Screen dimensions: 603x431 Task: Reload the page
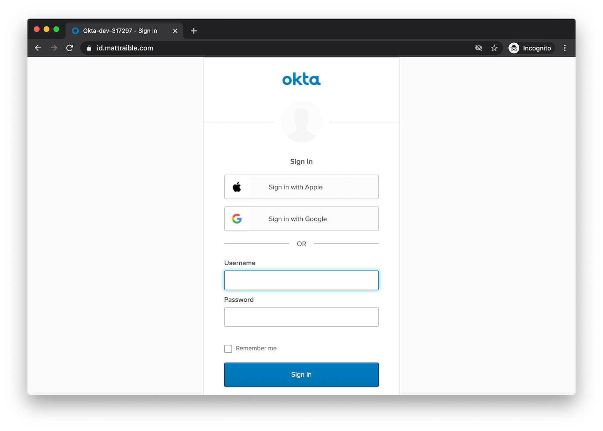point(70,48)
